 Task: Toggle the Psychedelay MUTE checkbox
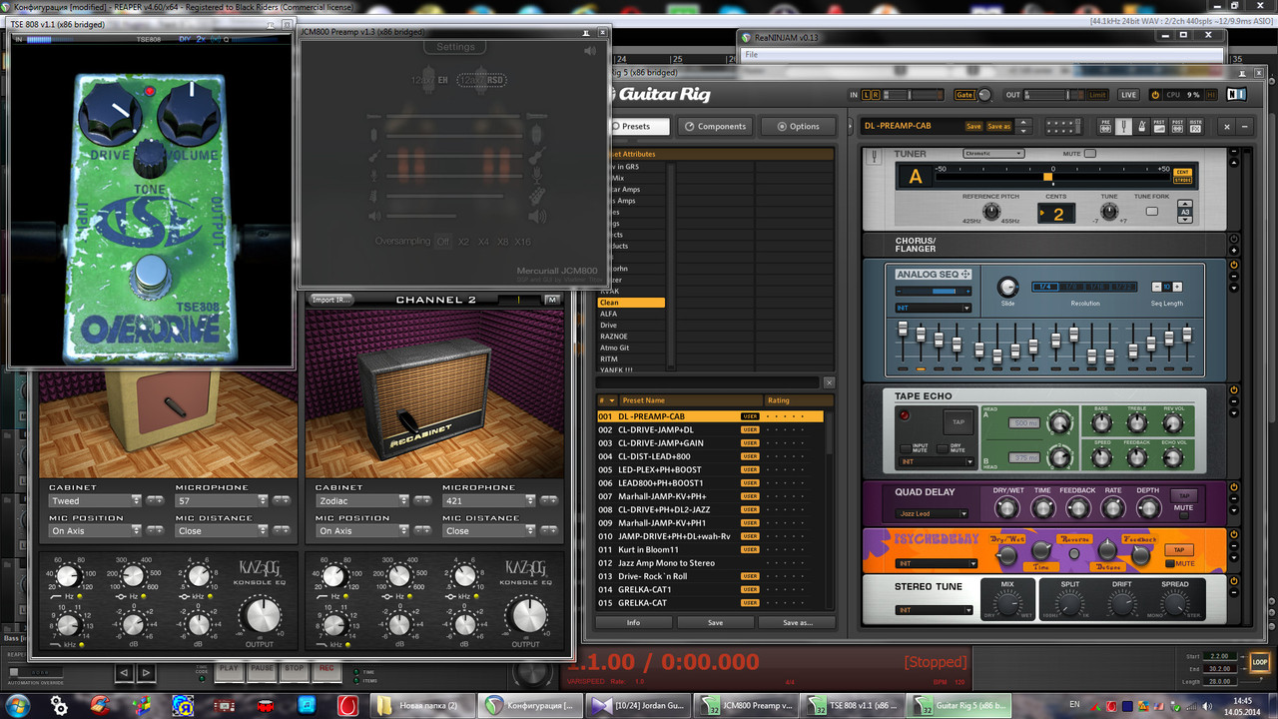coord(1170,564)
